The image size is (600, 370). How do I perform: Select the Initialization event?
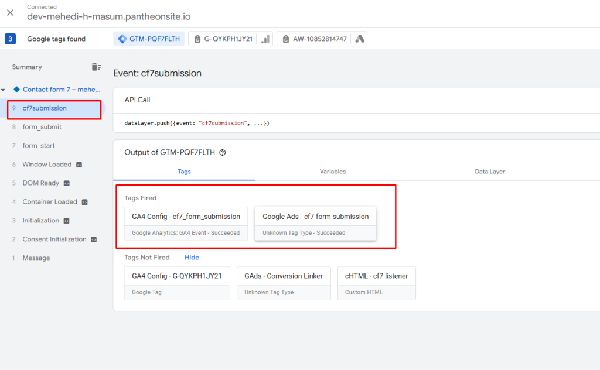coord(40,221)
